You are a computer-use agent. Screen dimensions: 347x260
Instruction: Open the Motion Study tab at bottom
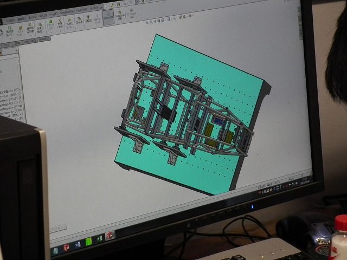(58, 229)
